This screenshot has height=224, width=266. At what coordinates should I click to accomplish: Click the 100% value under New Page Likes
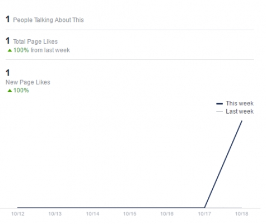pyautogui.click(x=21, y=90)
